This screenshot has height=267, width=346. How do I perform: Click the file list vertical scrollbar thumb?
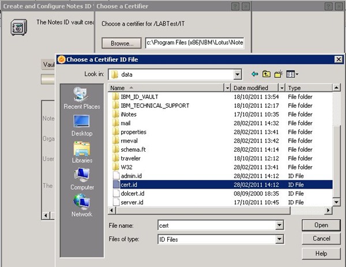[336, 161]
